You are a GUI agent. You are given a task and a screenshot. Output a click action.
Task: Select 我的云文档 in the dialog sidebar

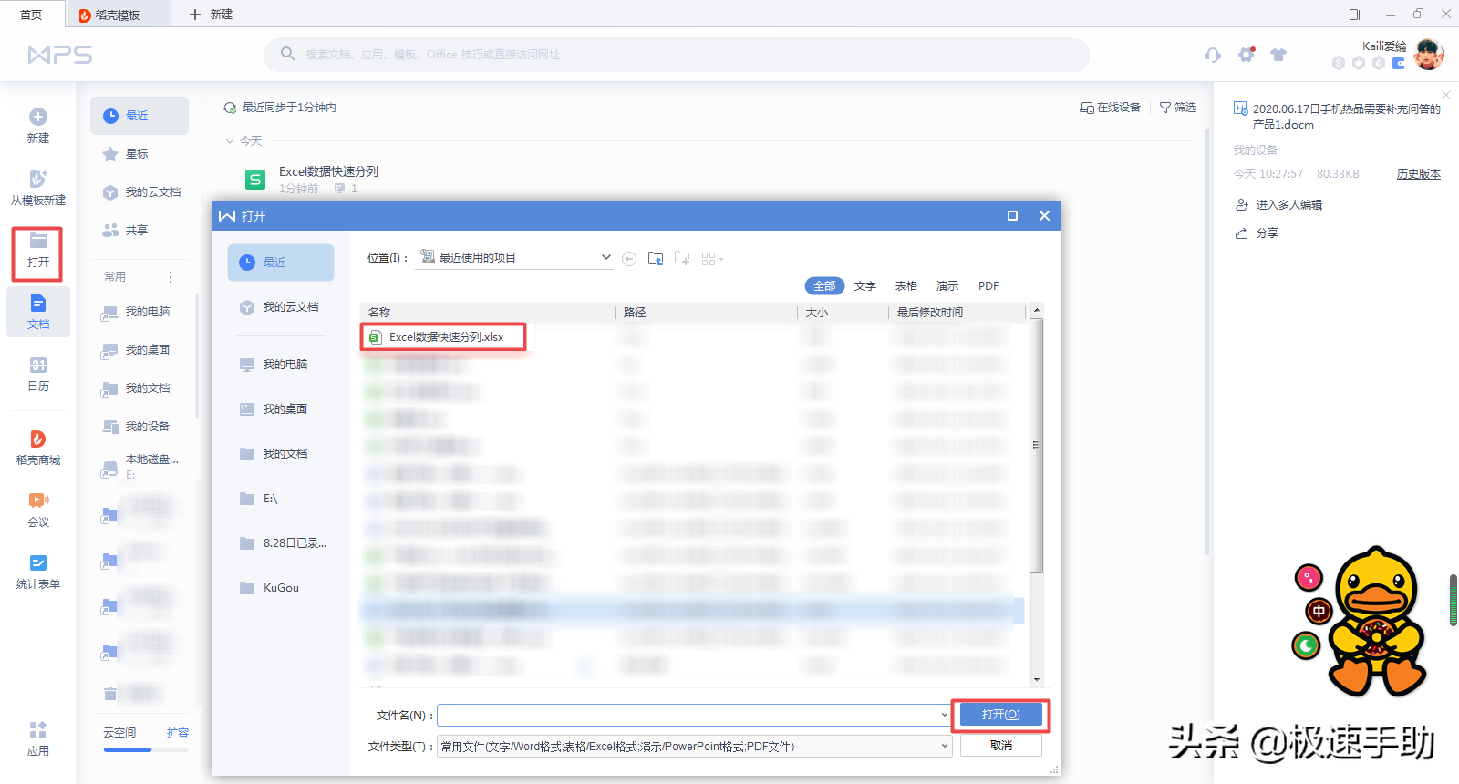click(x=281, y=307)
